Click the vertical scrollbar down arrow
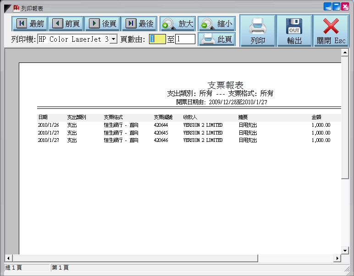This screenshot has height=276, width=354. pos(345,250)
